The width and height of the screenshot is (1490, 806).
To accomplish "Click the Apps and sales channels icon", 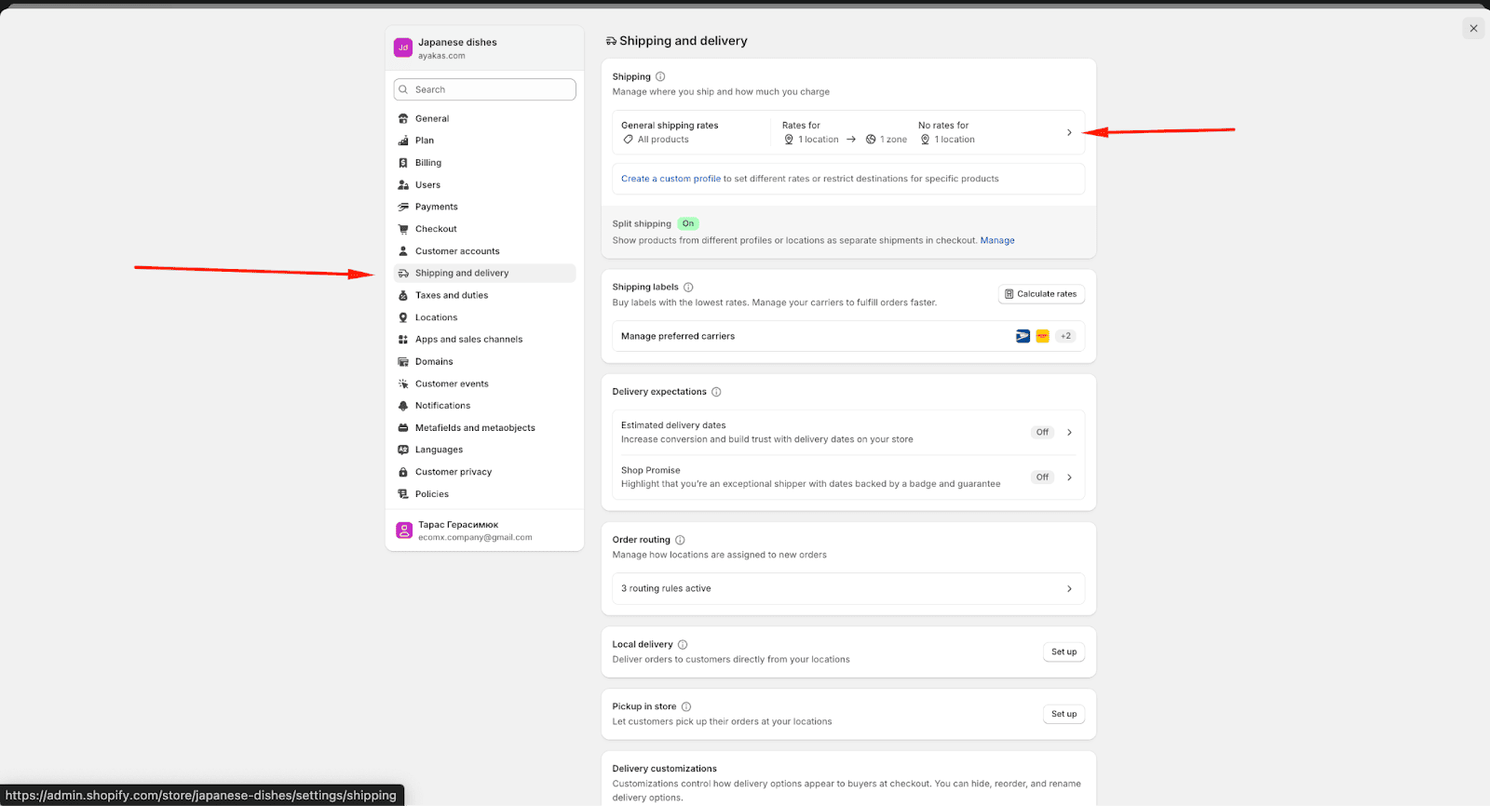I will tap(403, 340).
